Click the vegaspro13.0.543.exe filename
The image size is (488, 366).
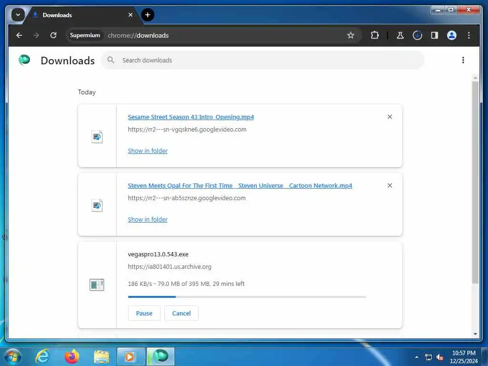[x=158, y=254]
